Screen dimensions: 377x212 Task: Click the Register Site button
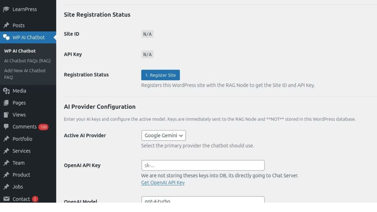[x=160, y=75]
